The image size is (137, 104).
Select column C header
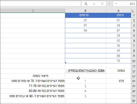pyautogui.click(x=33, y=11)
